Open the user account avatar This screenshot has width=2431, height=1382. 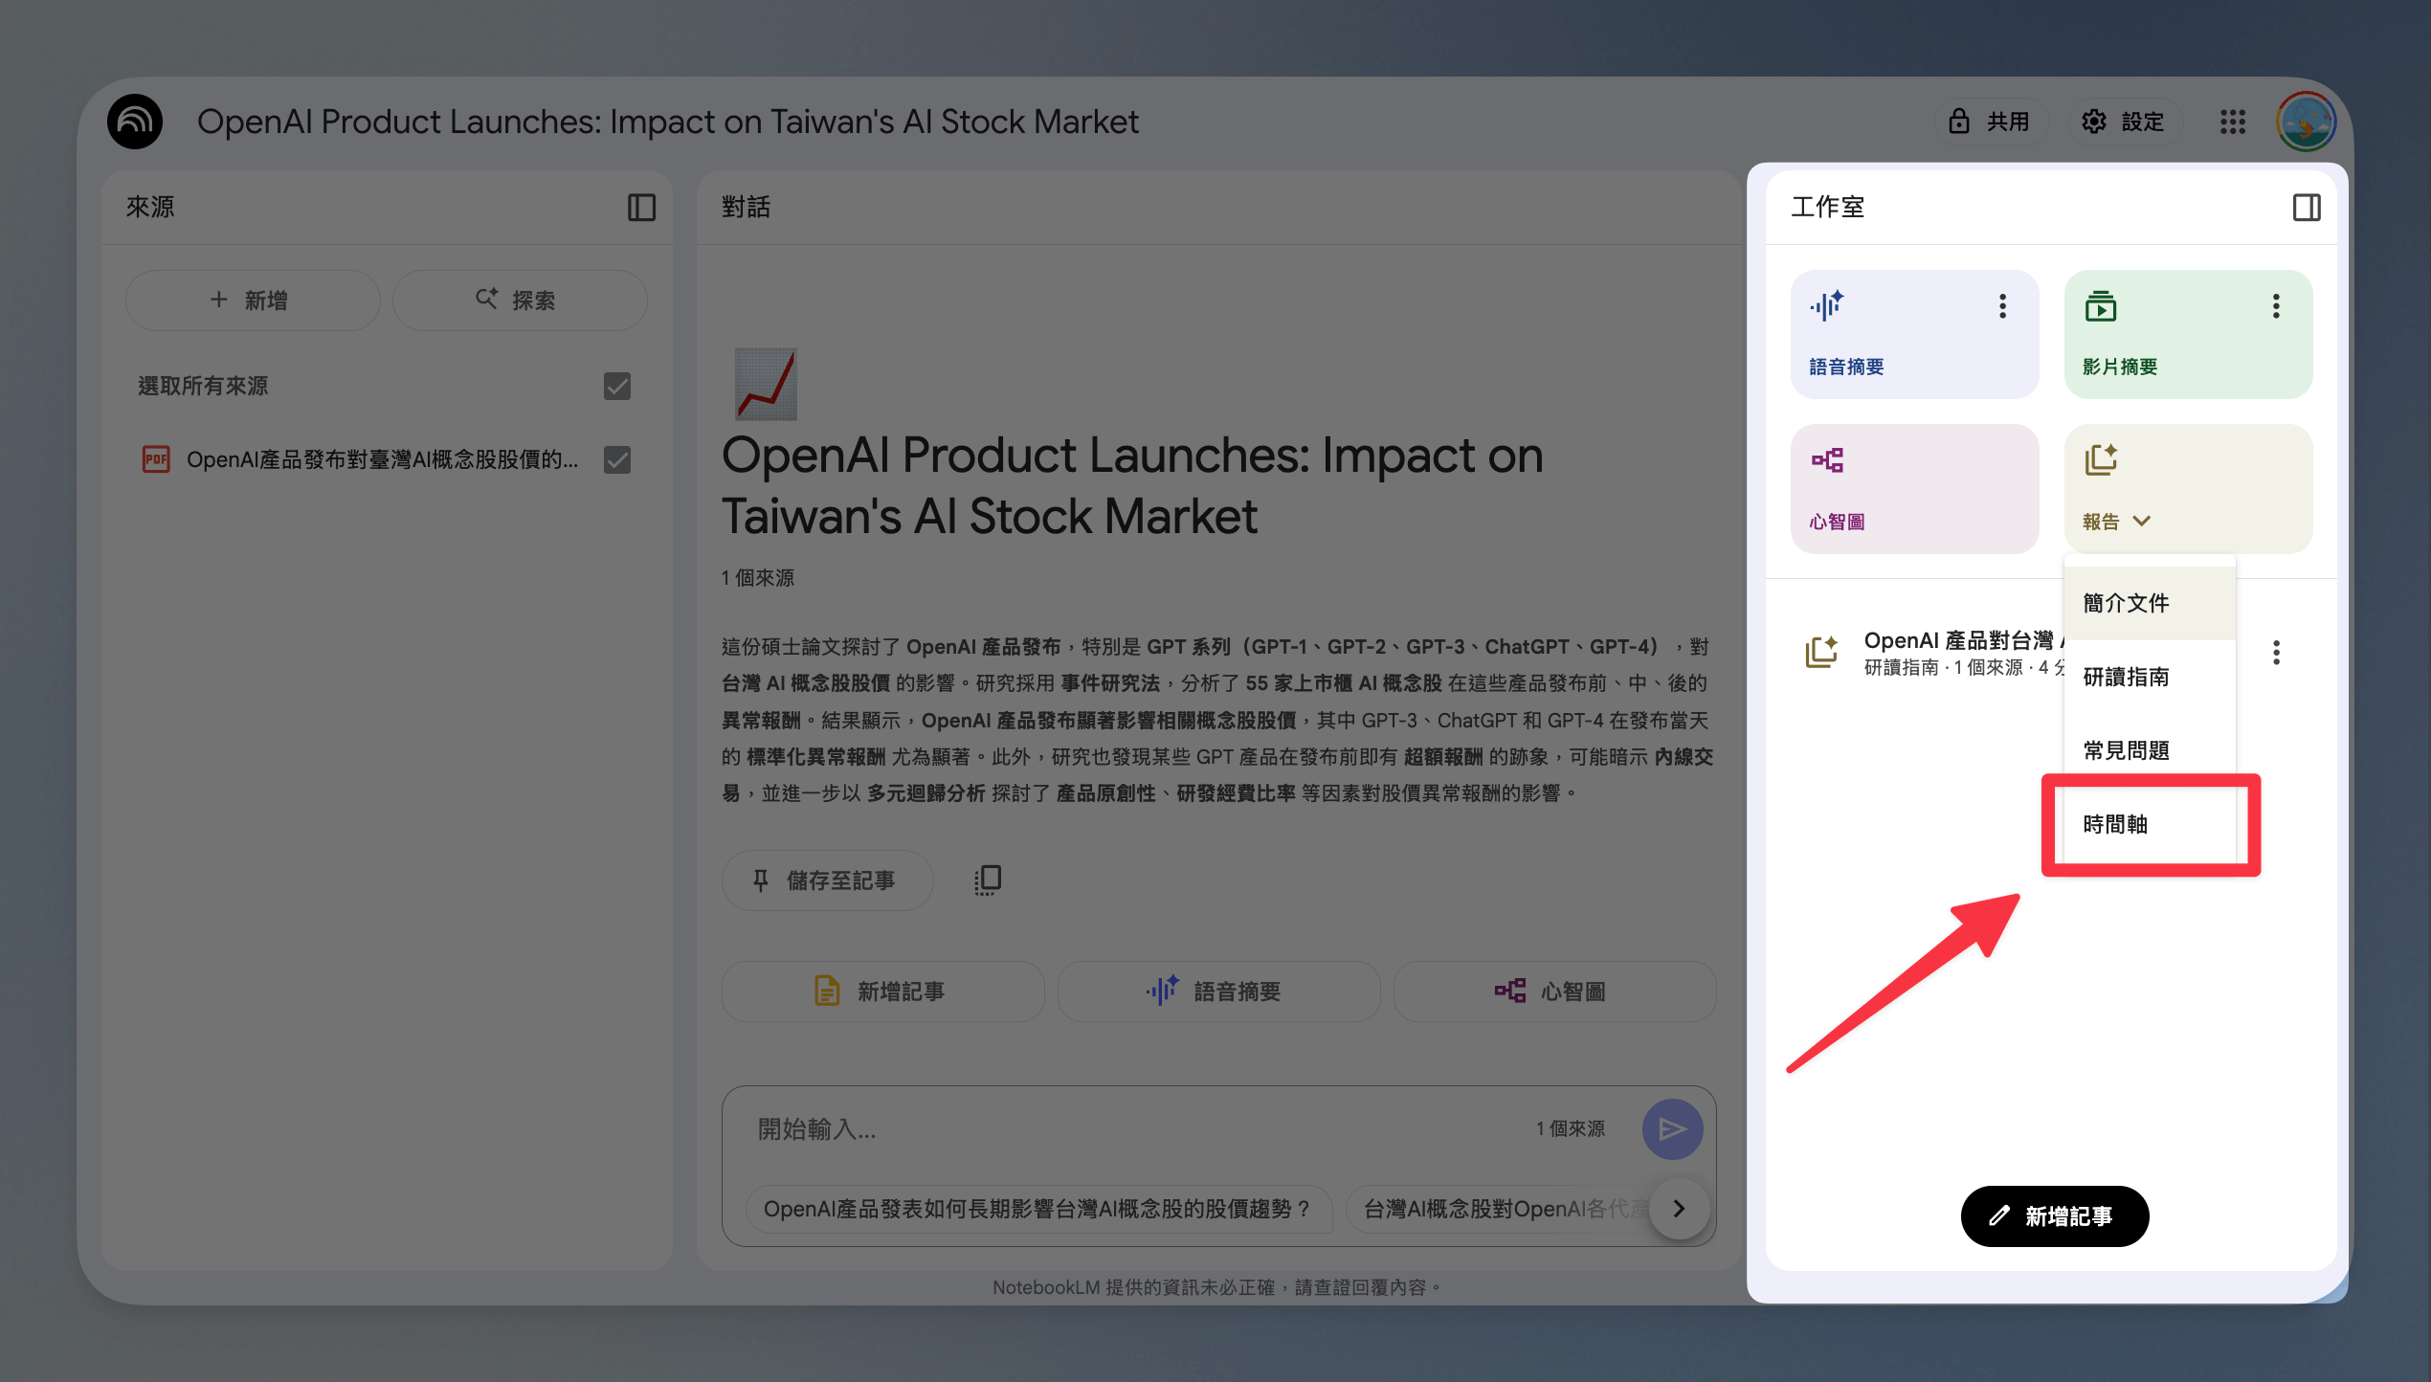coord(2307,122)
